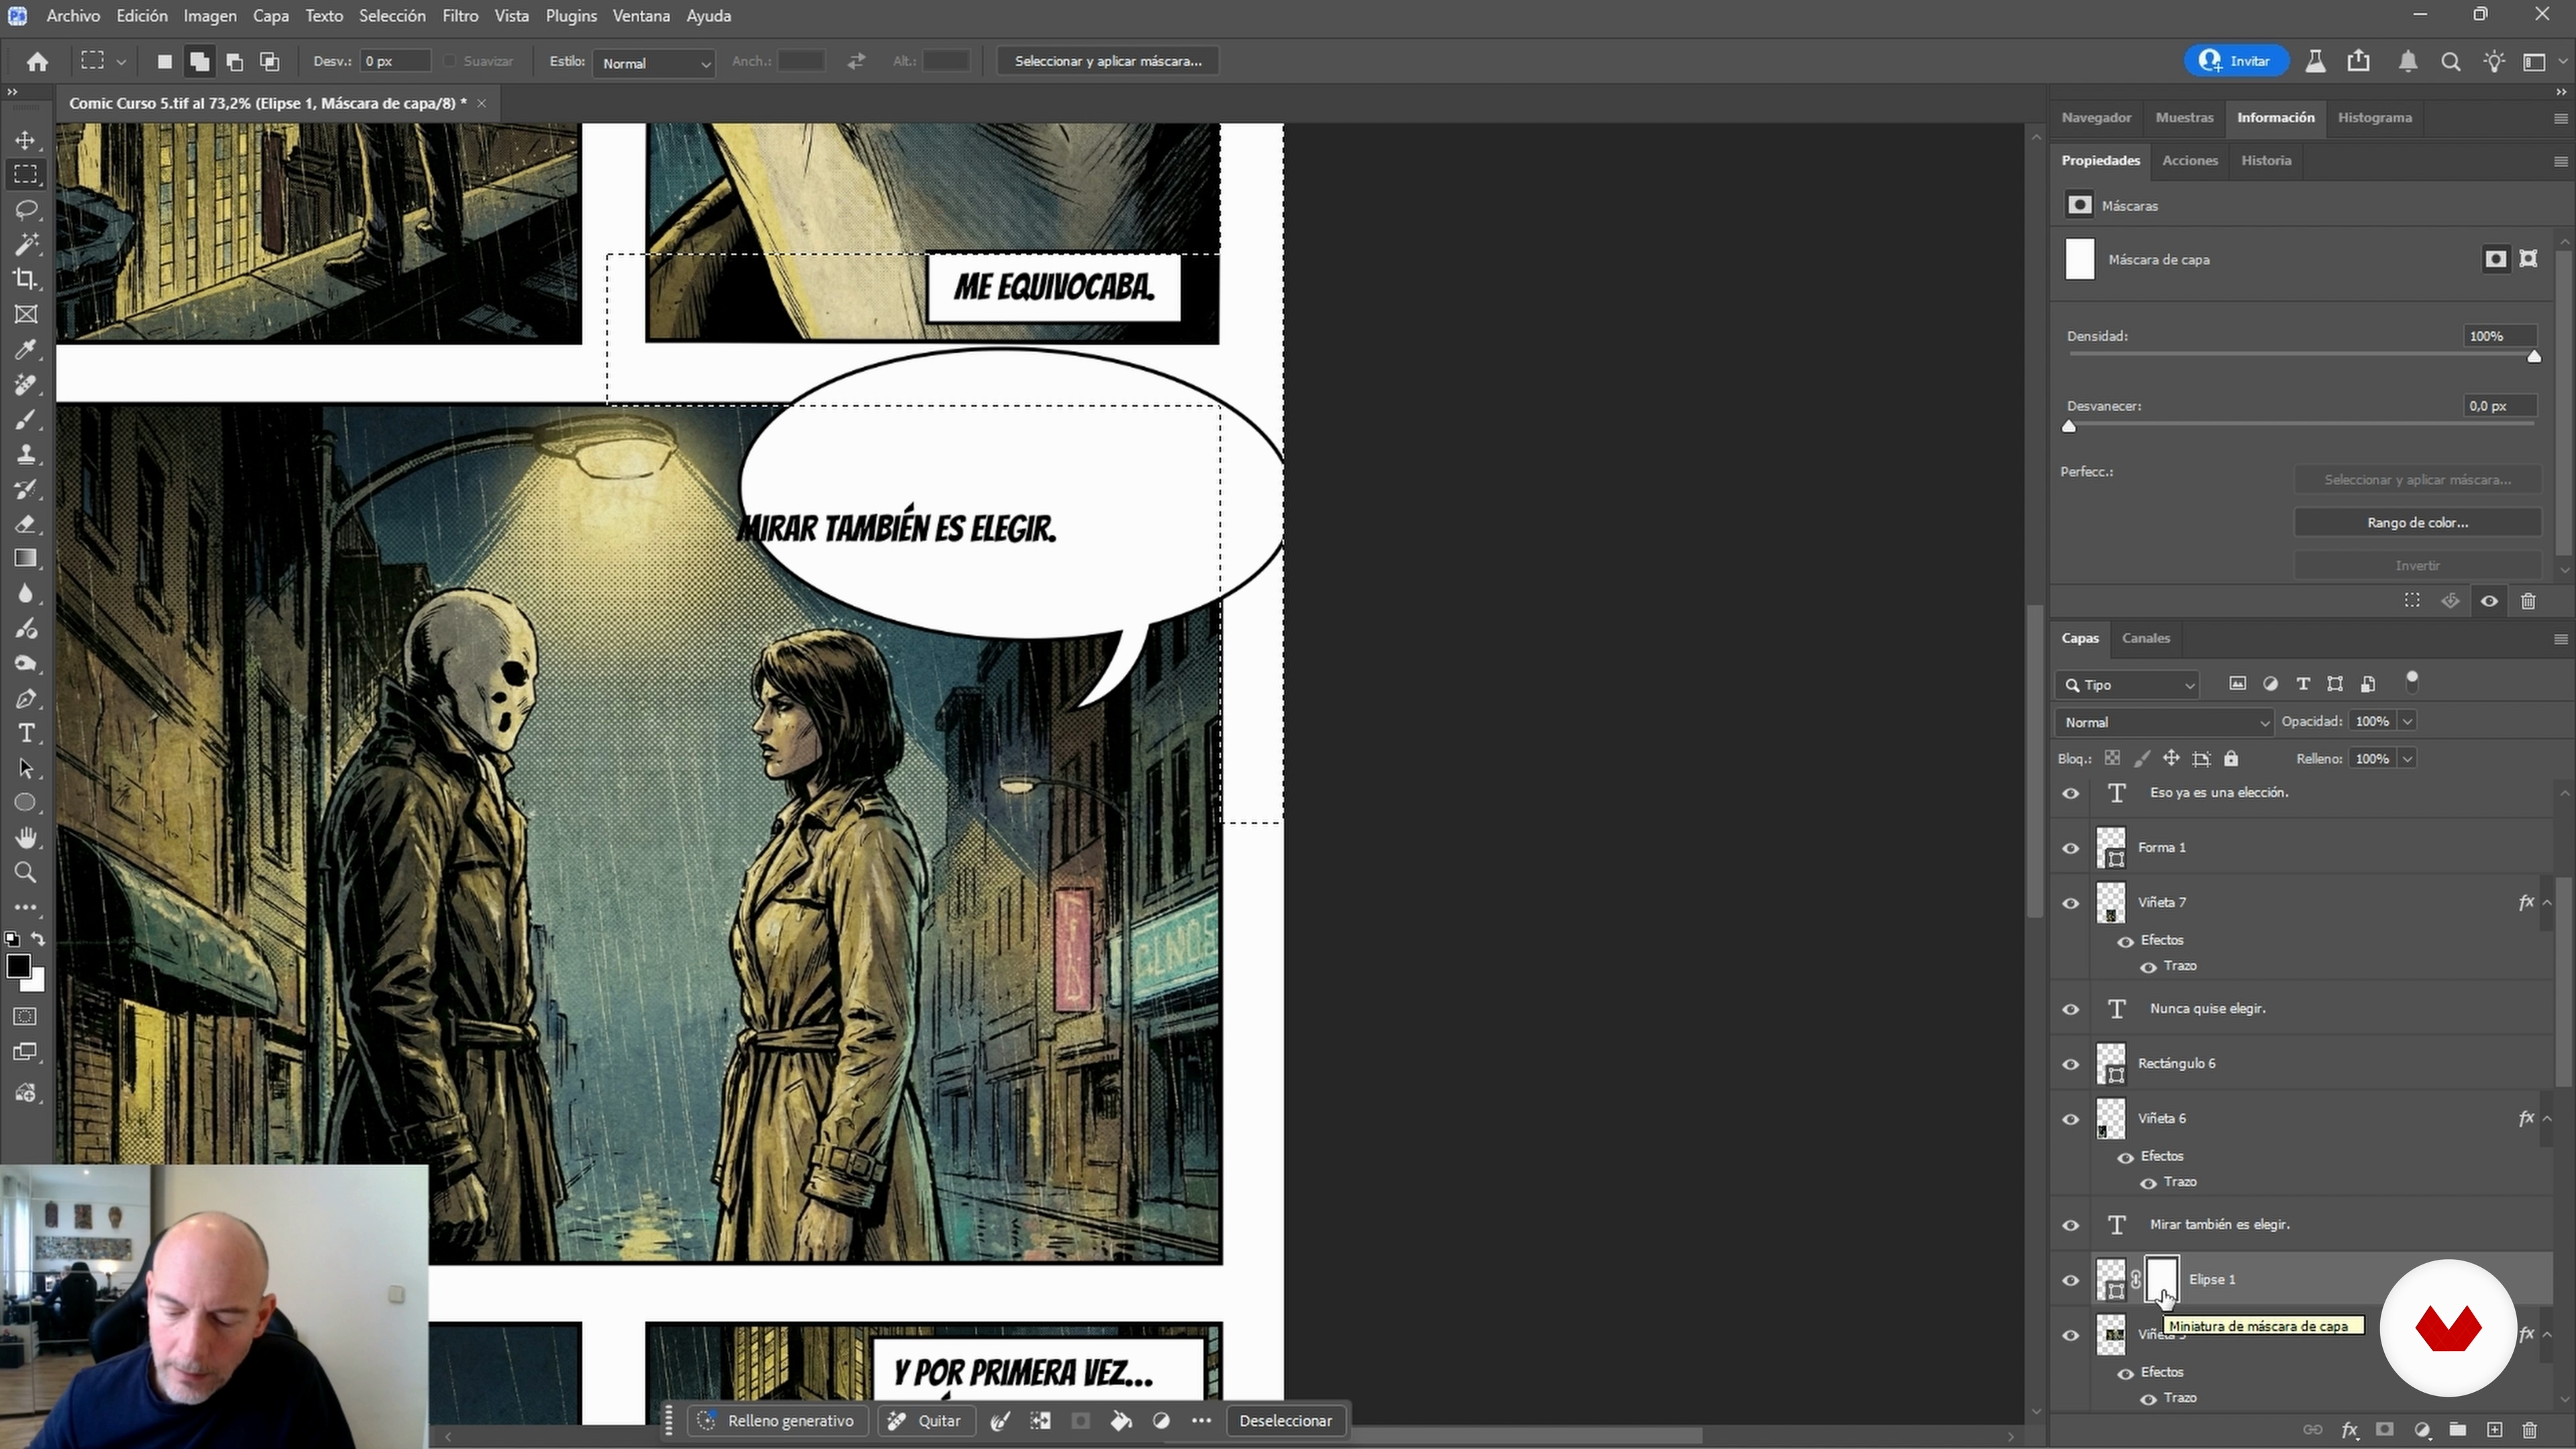
Task: Open the Capa menu
Action: pyautogui.click(x=270, y=16)
